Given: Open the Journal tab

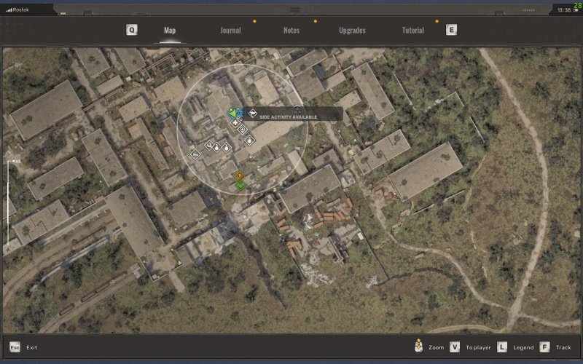Looking at the screenshot, I should (230, 31).
